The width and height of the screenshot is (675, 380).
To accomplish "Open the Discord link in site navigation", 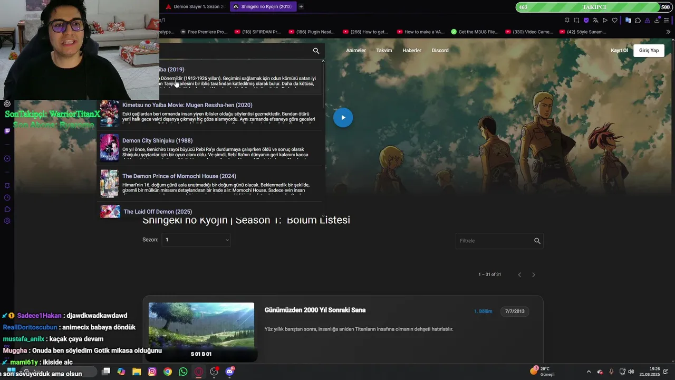I will [440, 51].
